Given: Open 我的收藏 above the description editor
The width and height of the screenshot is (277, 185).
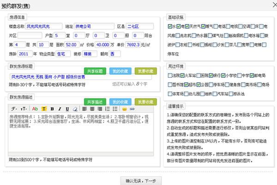Looking at the screenshot, I should pos(120,102).
